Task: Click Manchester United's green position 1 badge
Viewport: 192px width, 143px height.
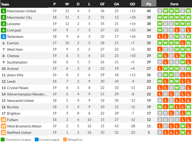Action: [4, 11]
